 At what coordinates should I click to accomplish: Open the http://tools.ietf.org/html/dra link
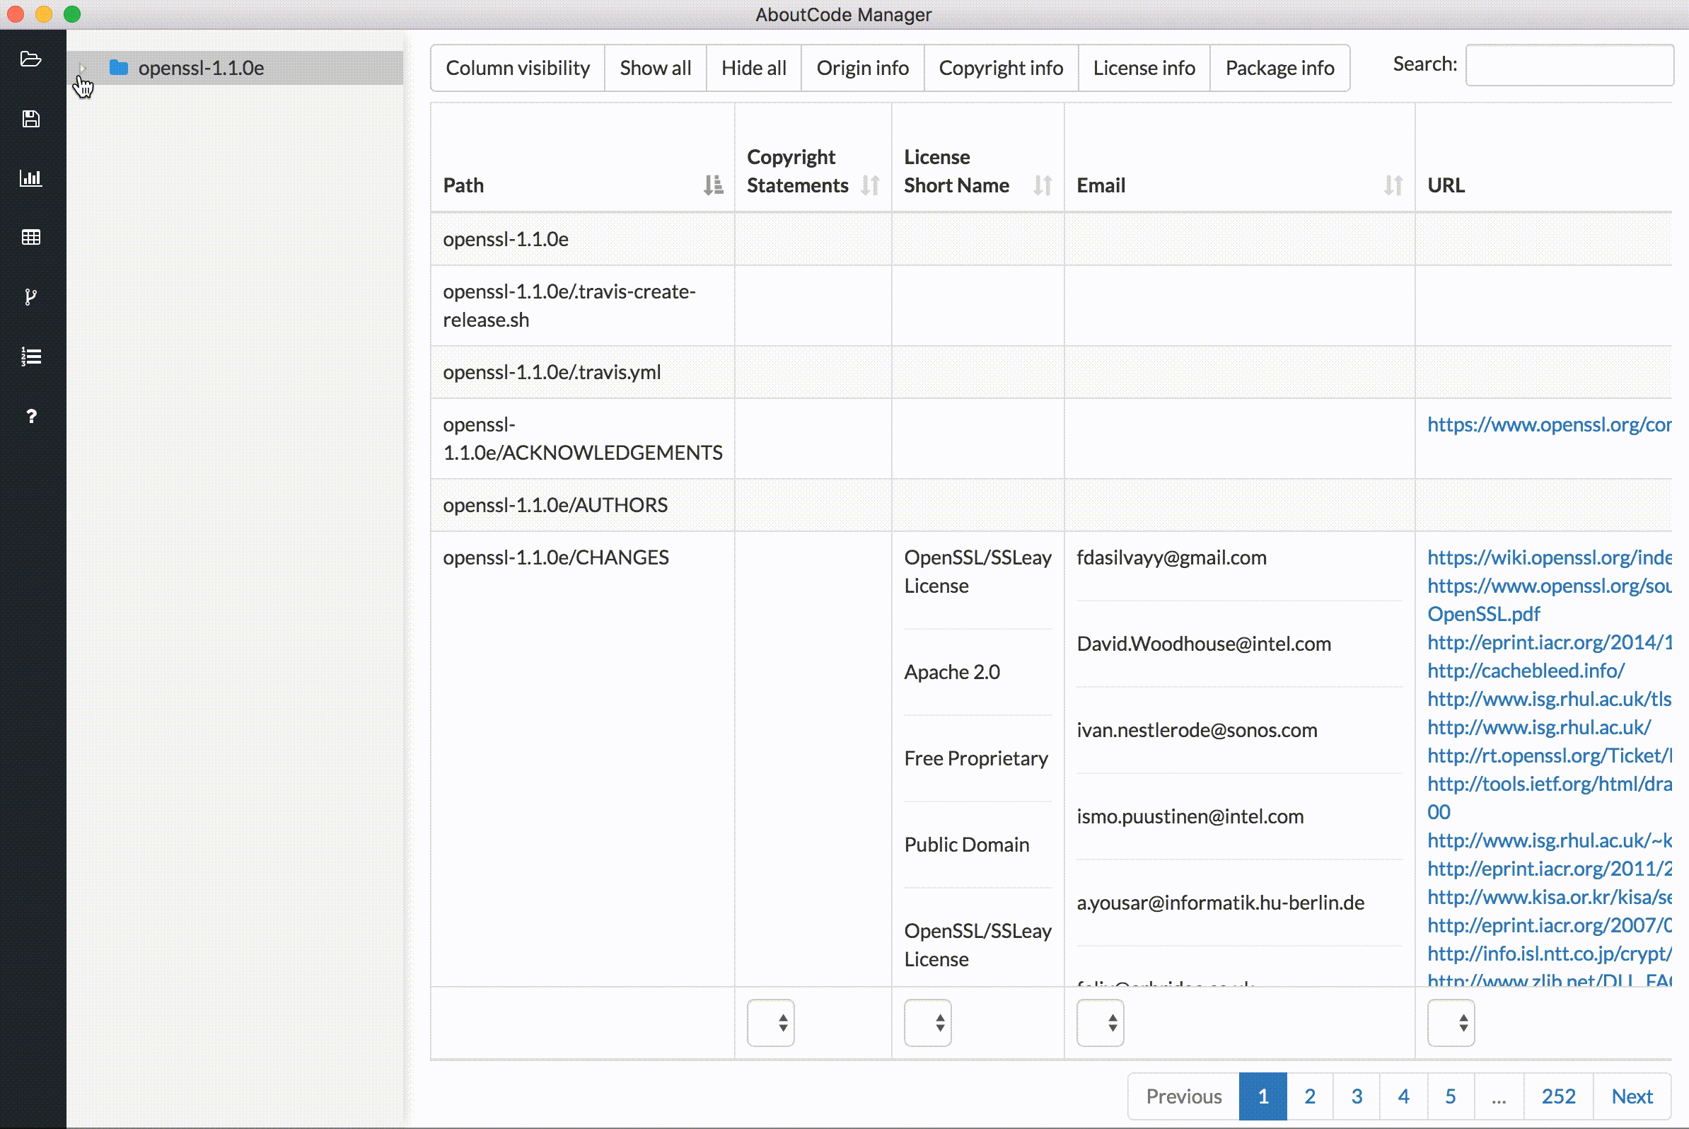point(1550,783)
